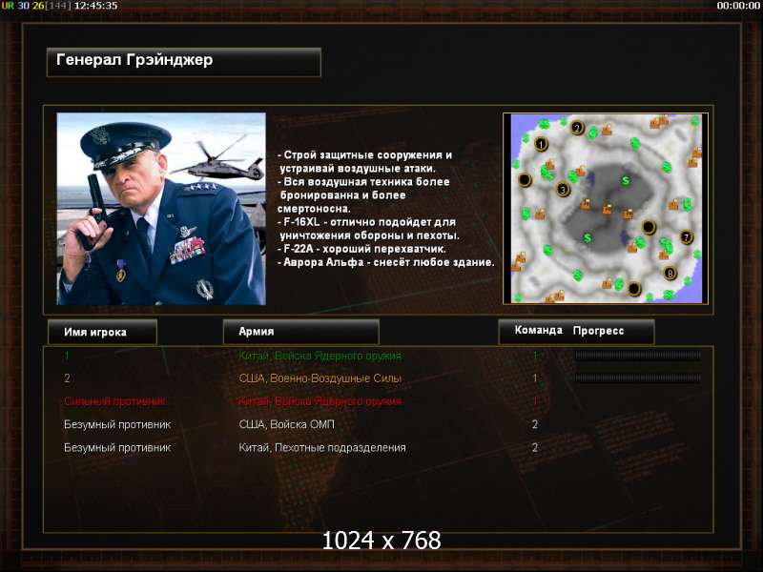Click the unnumbered start marker on map's west edge
Image resolution: width=763 pixels, height=572 pixels.
(525, 180)
